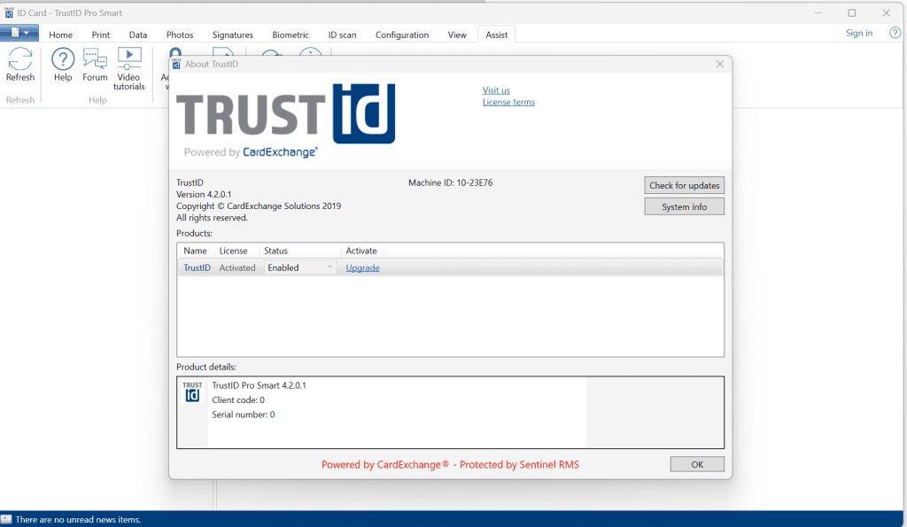
Task: Click the blue application file menu button
Action: pos(19,33)
